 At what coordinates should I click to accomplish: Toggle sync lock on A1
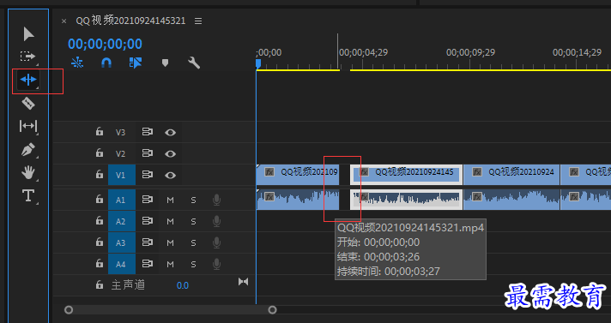[x=147, y=200]
